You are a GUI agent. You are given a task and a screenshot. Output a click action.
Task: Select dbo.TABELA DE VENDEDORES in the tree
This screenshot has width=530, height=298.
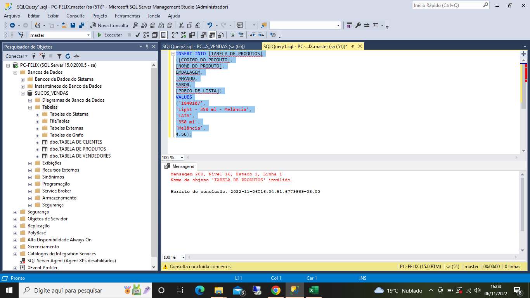(80, 156)
